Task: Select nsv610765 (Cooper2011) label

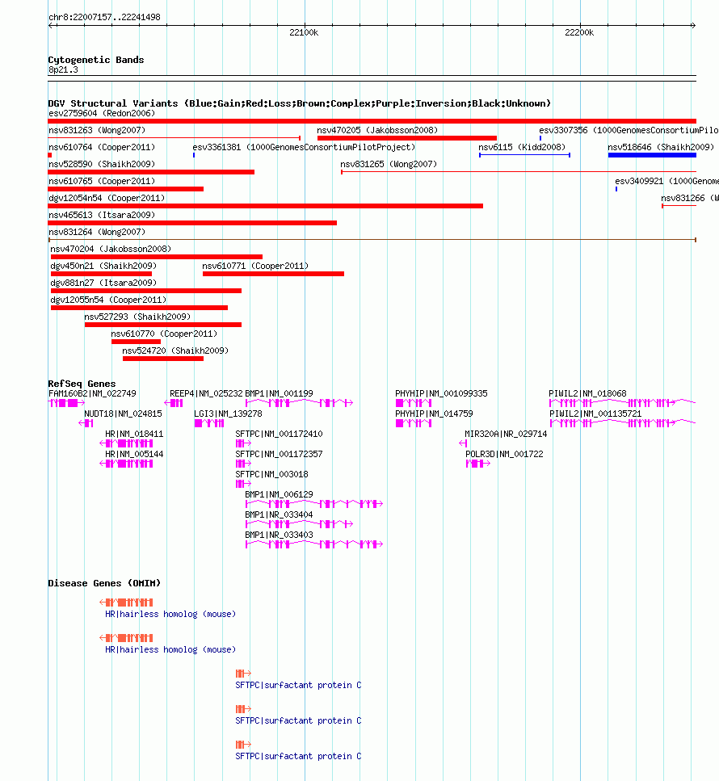Action: tap(102, 181)
